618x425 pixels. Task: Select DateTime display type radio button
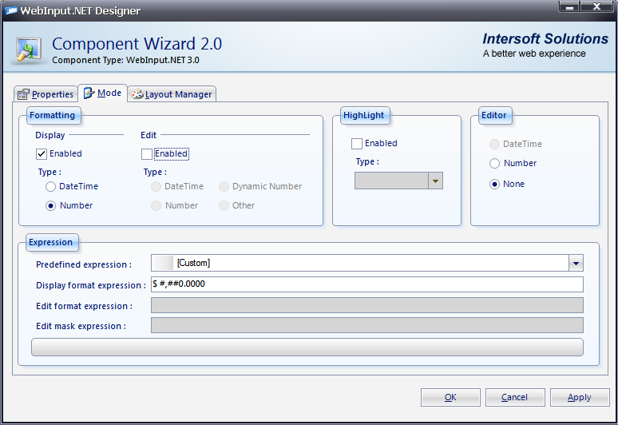pos(51,186)
